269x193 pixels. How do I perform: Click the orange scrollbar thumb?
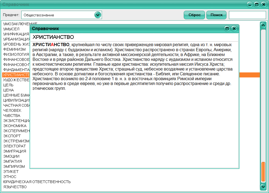[263, 172]
